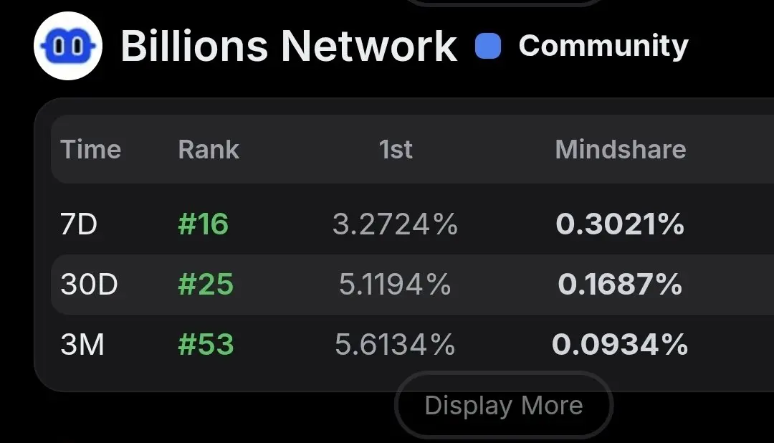Click the 1st column header

396,149
